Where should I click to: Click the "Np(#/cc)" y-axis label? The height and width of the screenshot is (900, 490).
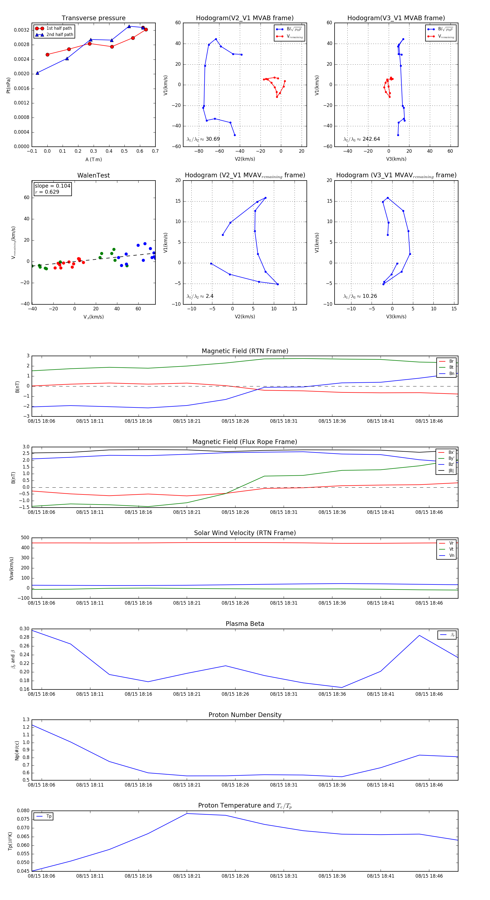point(17,751)
